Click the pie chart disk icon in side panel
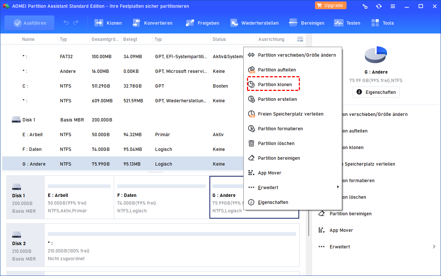This screenshot has height=276, width=441. coord(376,55)
